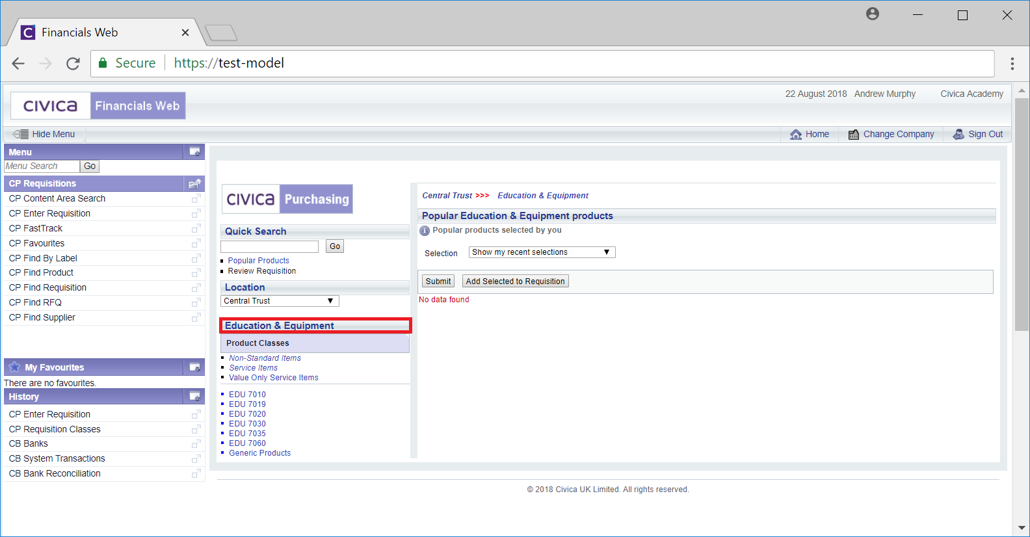Open CB Bank Reconciliation popup icon
The height and width of the screenshot is (537, 1030).
[196, 473]
